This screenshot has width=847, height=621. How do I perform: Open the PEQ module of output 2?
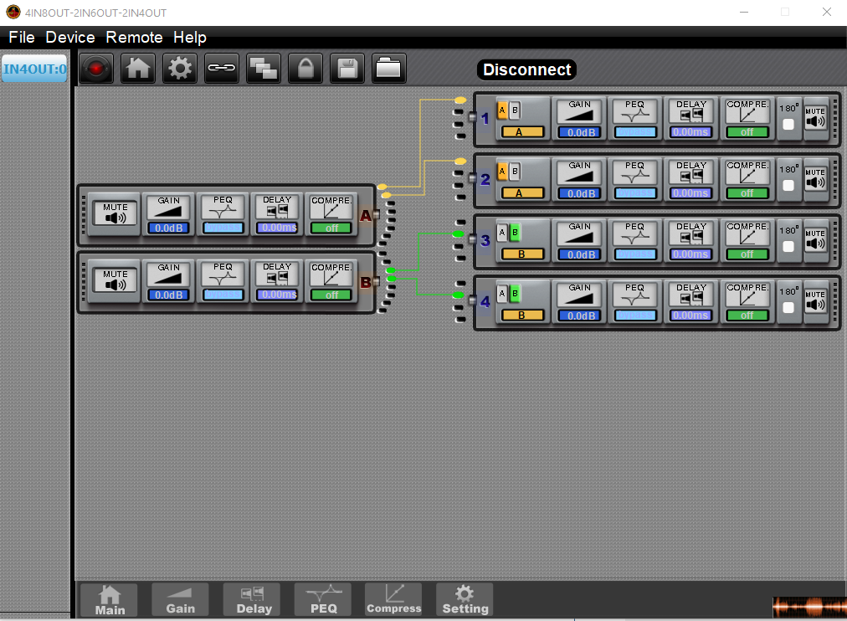point(635,179)
